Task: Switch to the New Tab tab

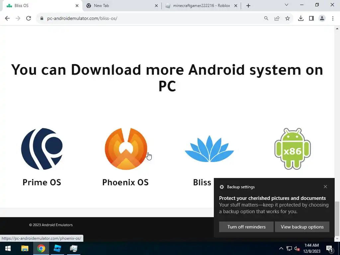Action: (x=122, y=6)
